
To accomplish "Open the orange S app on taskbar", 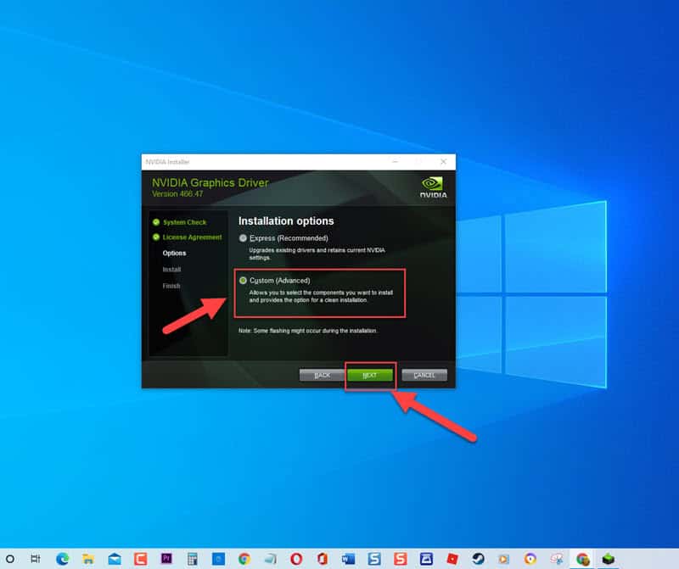I will click(x=401, y=559).
